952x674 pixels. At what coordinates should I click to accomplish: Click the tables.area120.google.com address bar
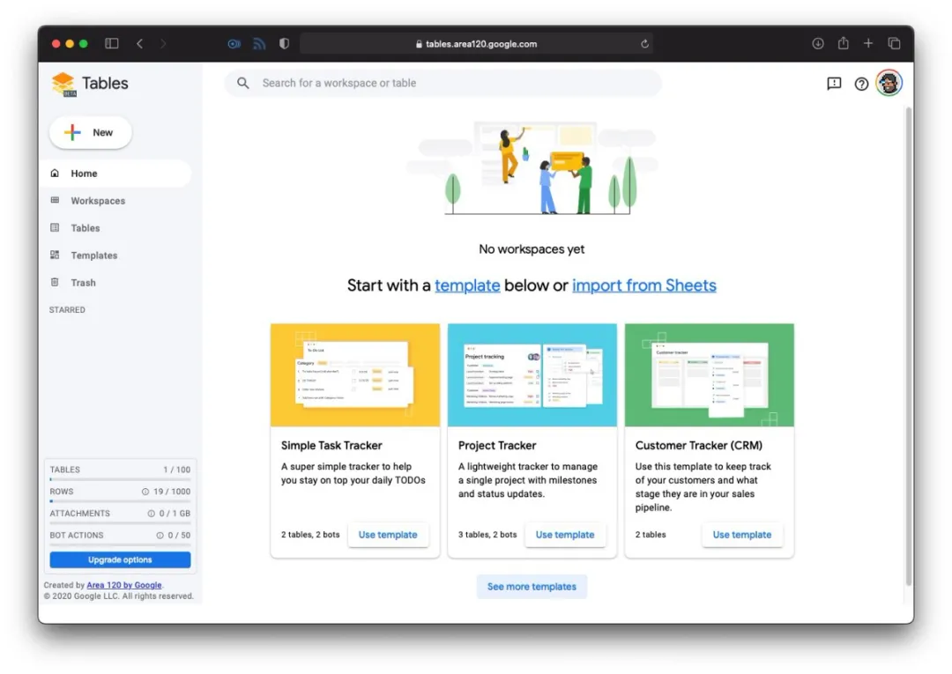477,44
